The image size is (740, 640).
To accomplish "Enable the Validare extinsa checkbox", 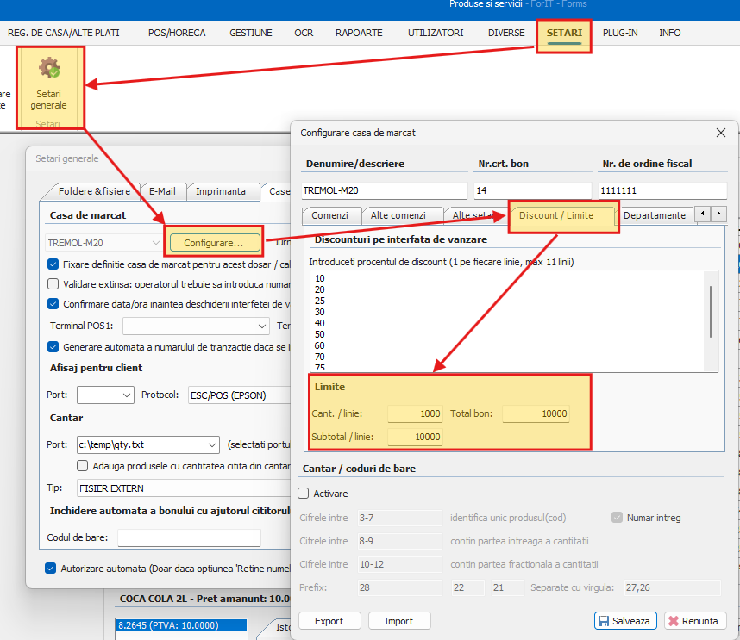I will click(53, 283).
